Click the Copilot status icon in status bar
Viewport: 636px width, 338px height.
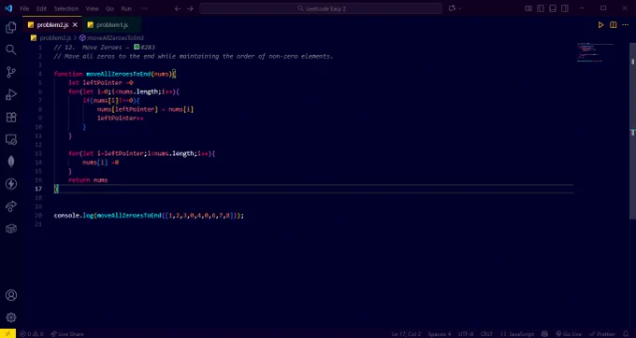tap(544, 334)
